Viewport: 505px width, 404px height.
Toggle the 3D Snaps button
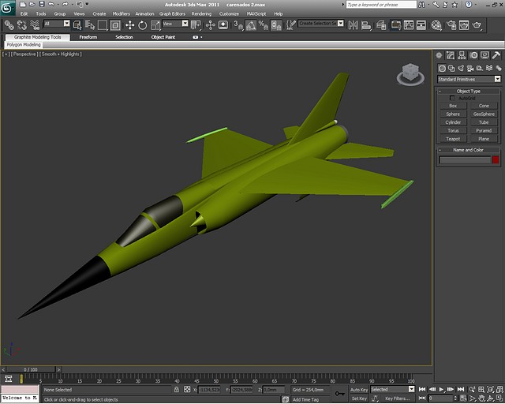tap(238, 25)
